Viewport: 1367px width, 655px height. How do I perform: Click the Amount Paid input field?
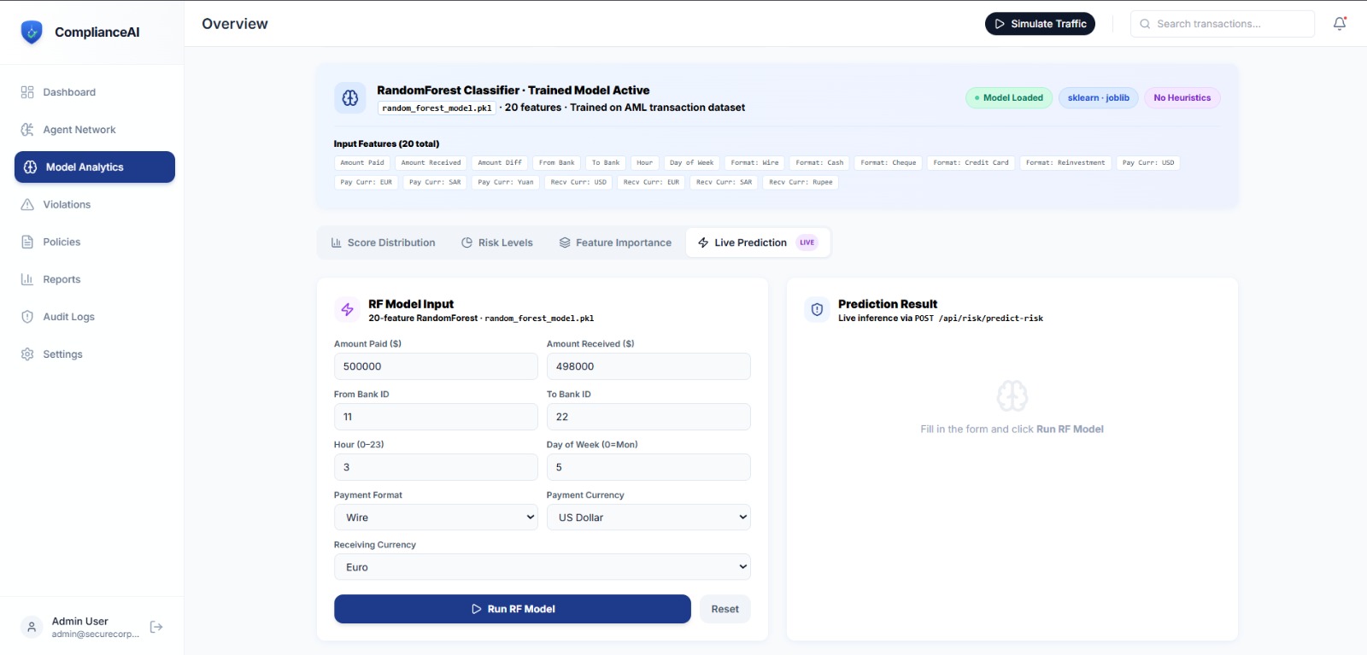[x=436, y=366]
